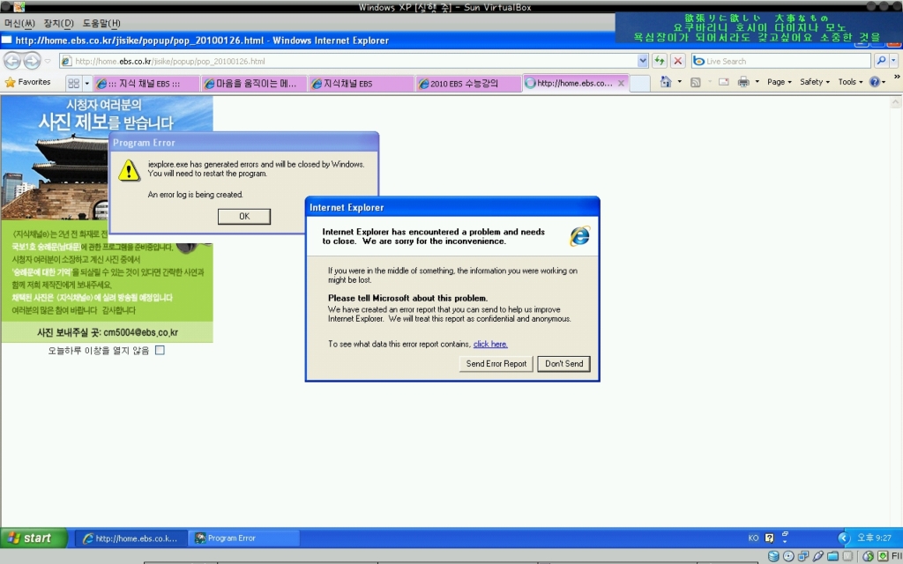Open the VirtualBox 도움말(H) menu

(x=101, y=23)
